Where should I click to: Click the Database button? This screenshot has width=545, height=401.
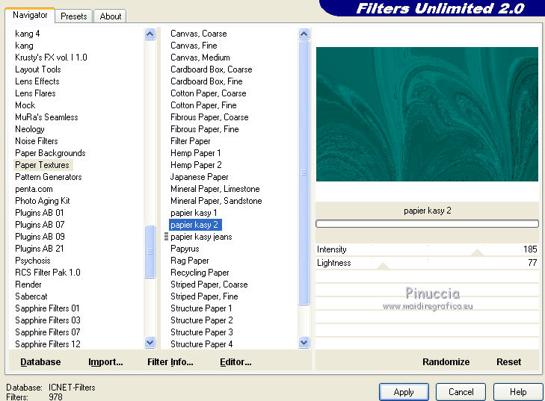[x=40, y=362]
